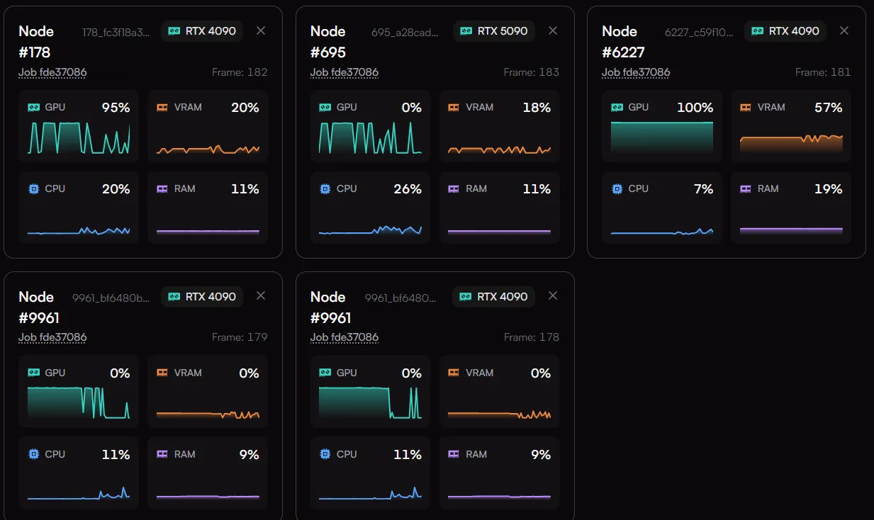Click the RTX 4090 badge on the Frame 179 card
The height and width of the screenshot is (520, 874).
coord(202,297)
